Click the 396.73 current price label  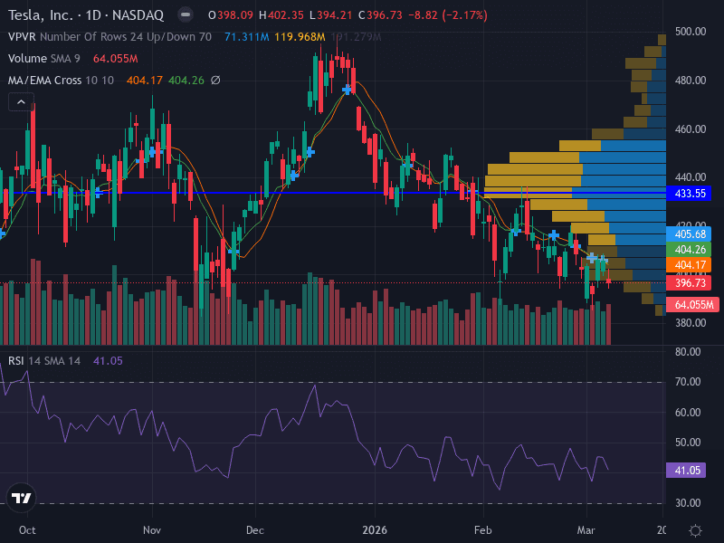click(x=690, y=283)
